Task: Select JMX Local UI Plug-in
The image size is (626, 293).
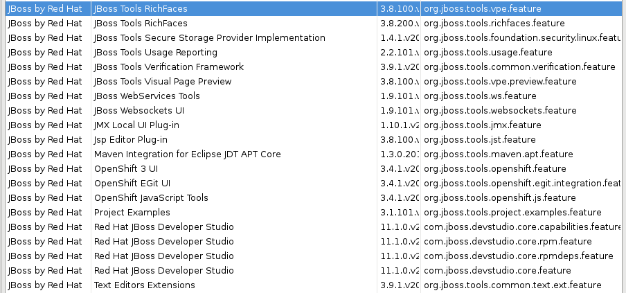Action: (x=136, y=125)
